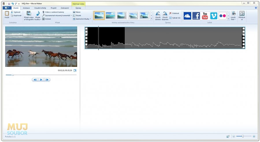Click Přidat videa a fotografie icon
The width and height of the screenshot is (260, 142).
point(29,13)
